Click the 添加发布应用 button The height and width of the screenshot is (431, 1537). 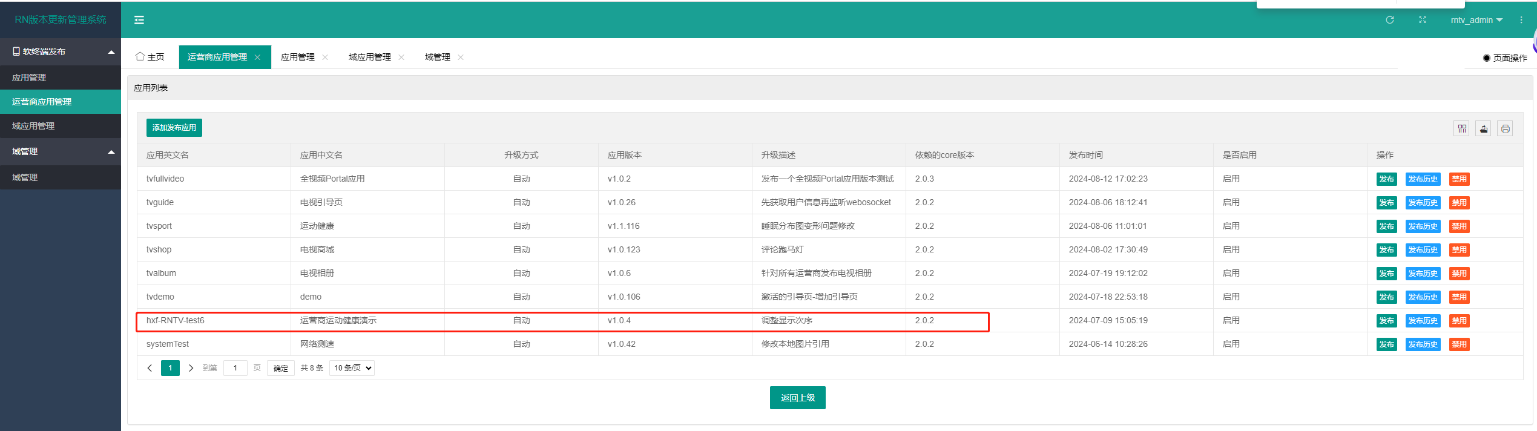pyautogui.click(x=174, y=128)
